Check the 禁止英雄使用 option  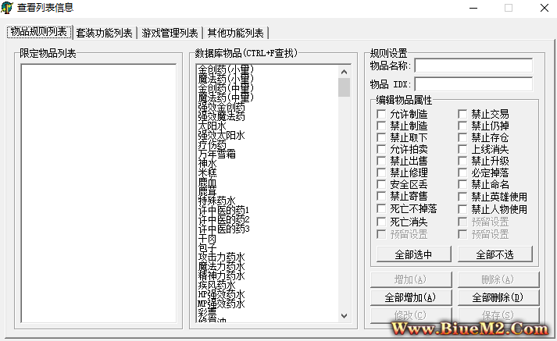click(x=462, y=197)
